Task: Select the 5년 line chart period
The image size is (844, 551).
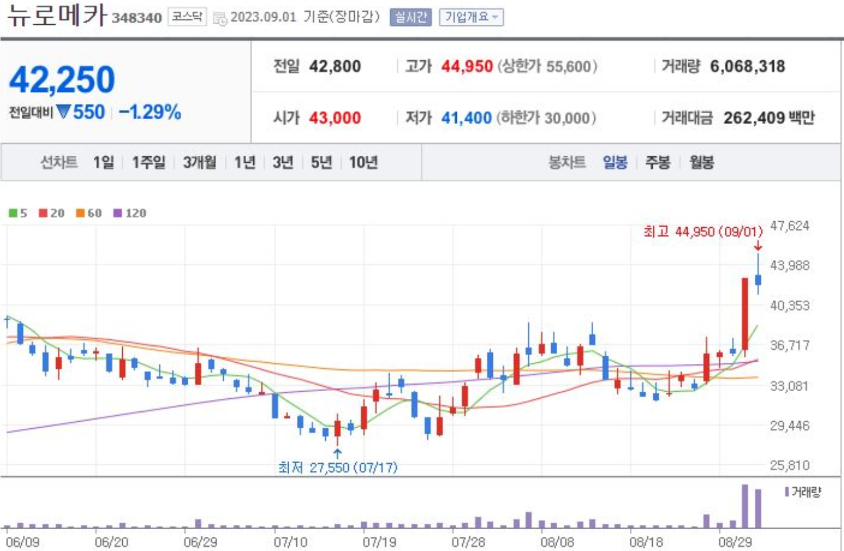Action: (x=322, y=162)
